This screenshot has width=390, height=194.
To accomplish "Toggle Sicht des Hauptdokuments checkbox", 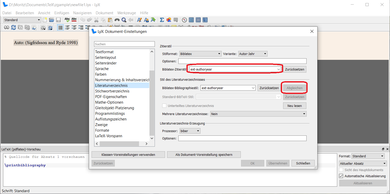I will 341,170.
